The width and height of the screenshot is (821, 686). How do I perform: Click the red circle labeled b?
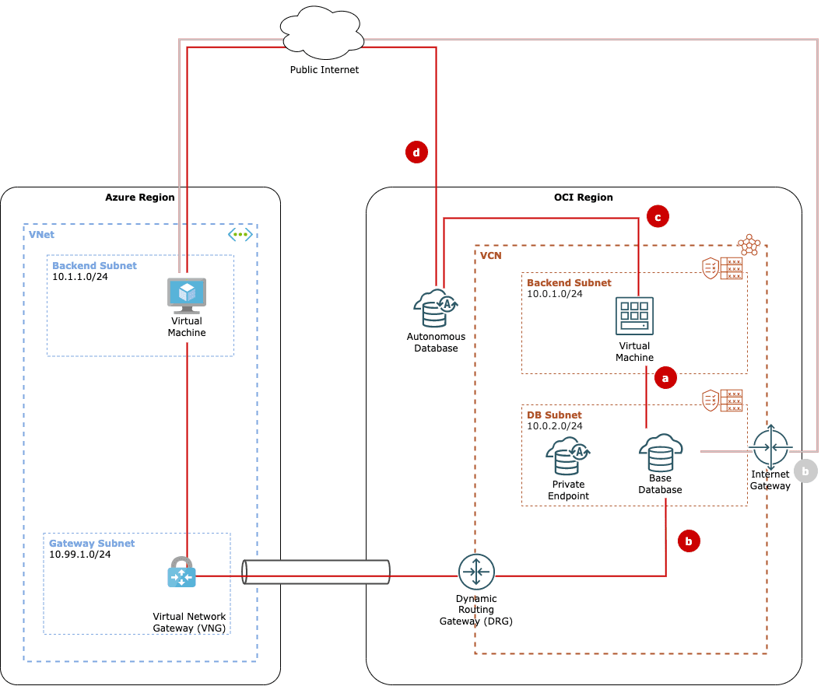tap(689, 541)
